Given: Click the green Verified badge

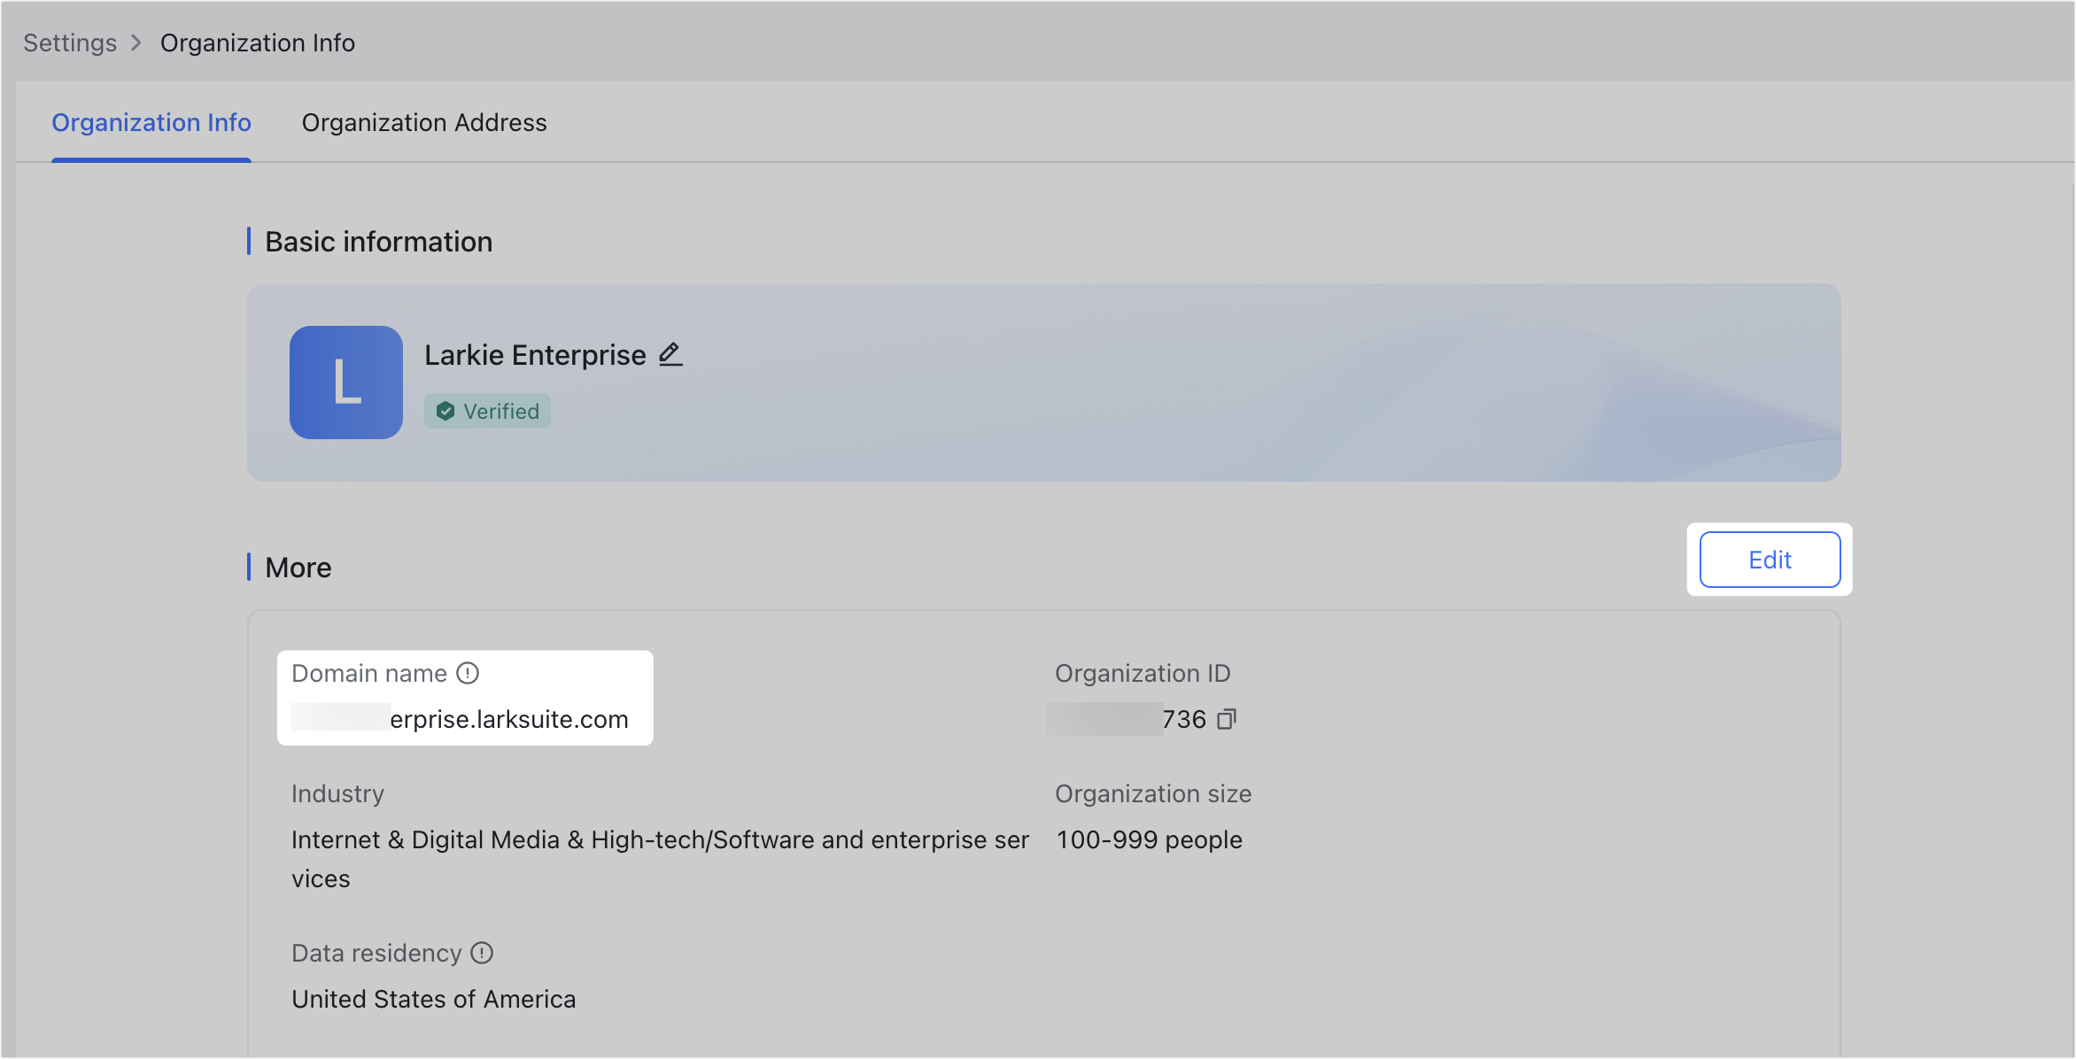Looking at the screenshot, I should pyautogui.click(x=487, y=411).
